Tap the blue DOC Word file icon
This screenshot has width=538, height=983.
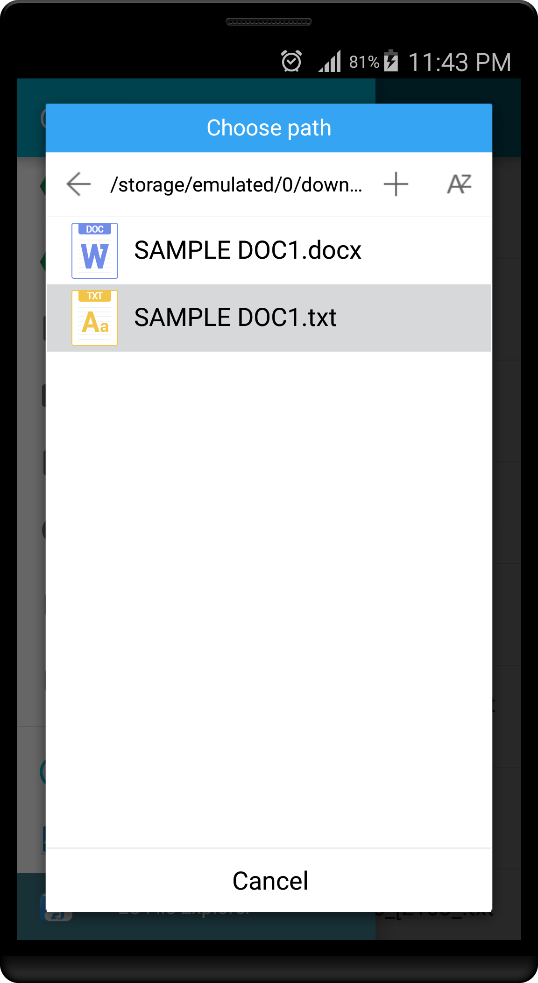pos(95,251)
